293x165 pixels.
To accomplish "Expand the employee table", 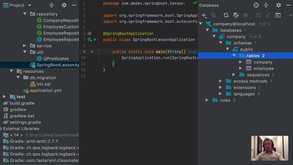I will pos(241,68).
